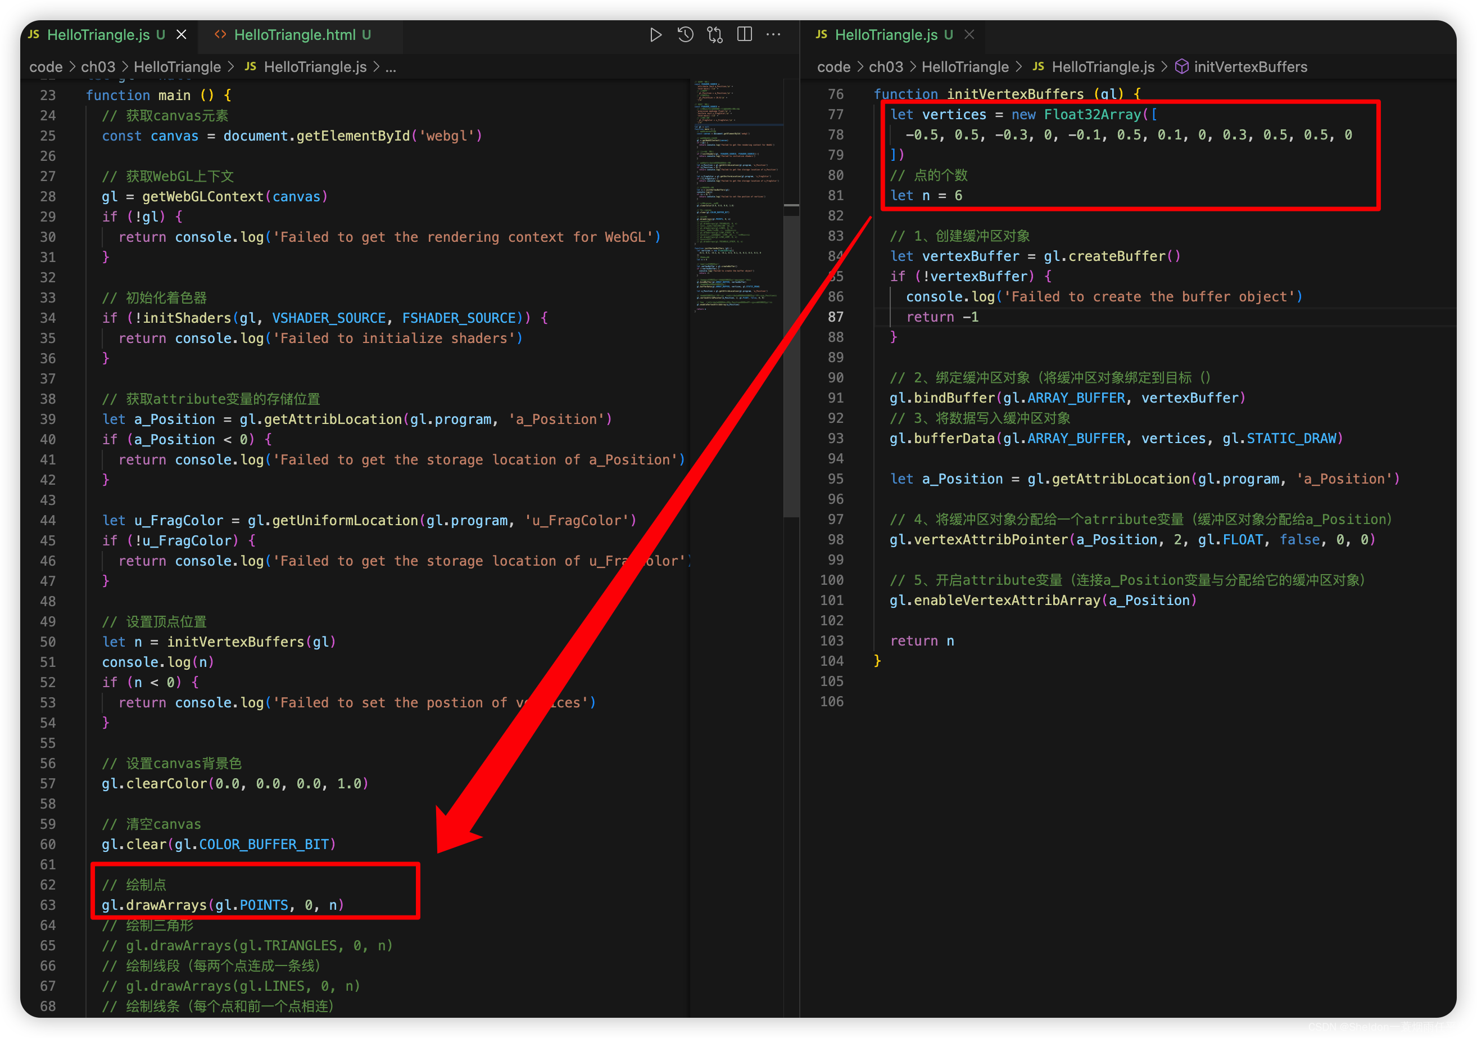Switch to the HelloTriangle.html tab
Viewport: 1477px width, 1038px height.
pos(294,35)
